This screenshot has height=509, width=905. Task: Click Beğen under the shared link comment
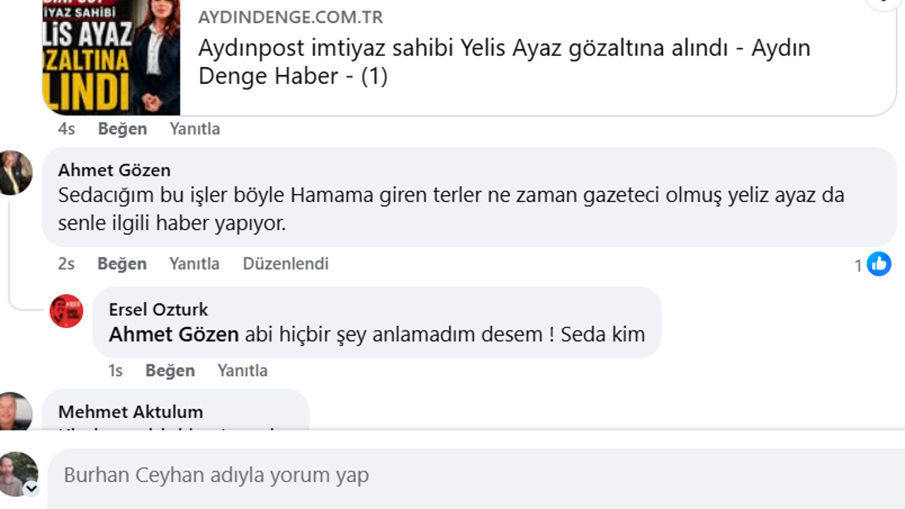click(x=122, y=129)
